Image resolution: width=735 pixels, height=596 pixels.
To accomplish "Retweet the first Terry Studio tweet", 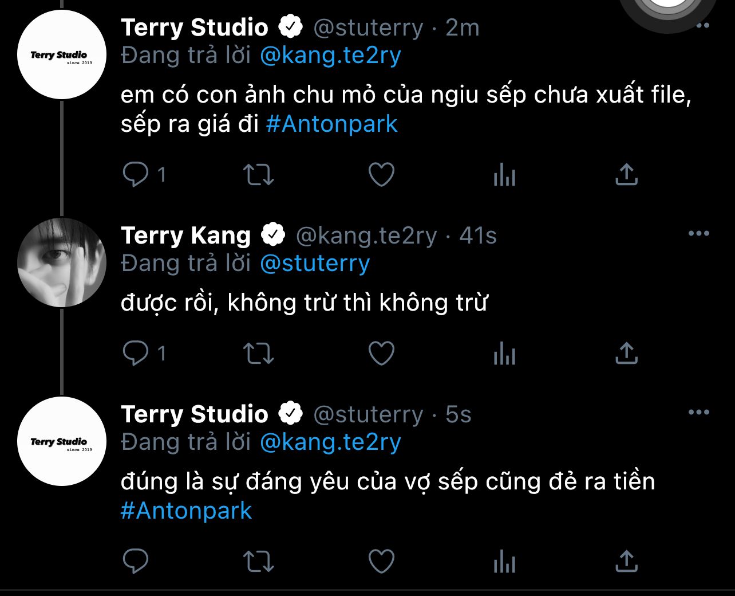I will [x=259, y=175].
